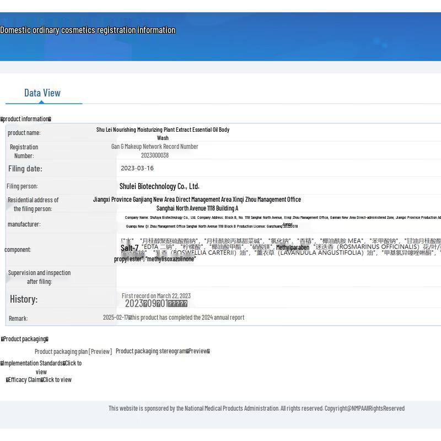Click the Product packaging section heading

pos(25,339)
